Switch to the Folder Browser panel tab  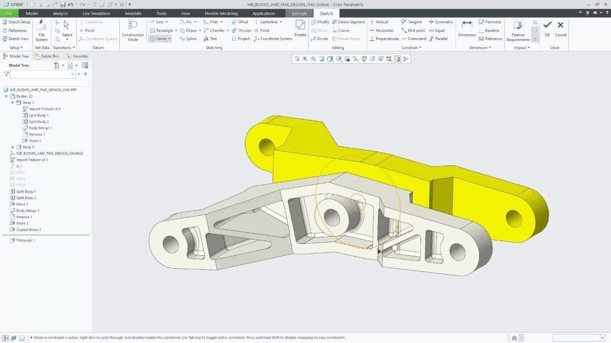[47, 56]
